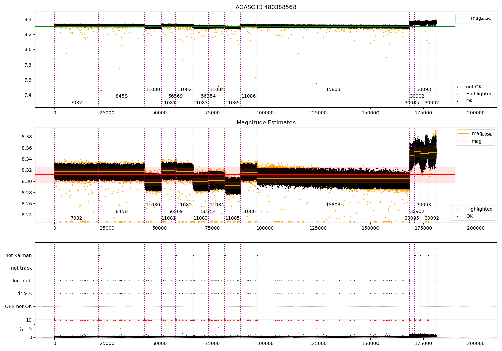Click the 'not OK' legend entry
This screenshot has width=502, height=351.
tap(474, 87)
